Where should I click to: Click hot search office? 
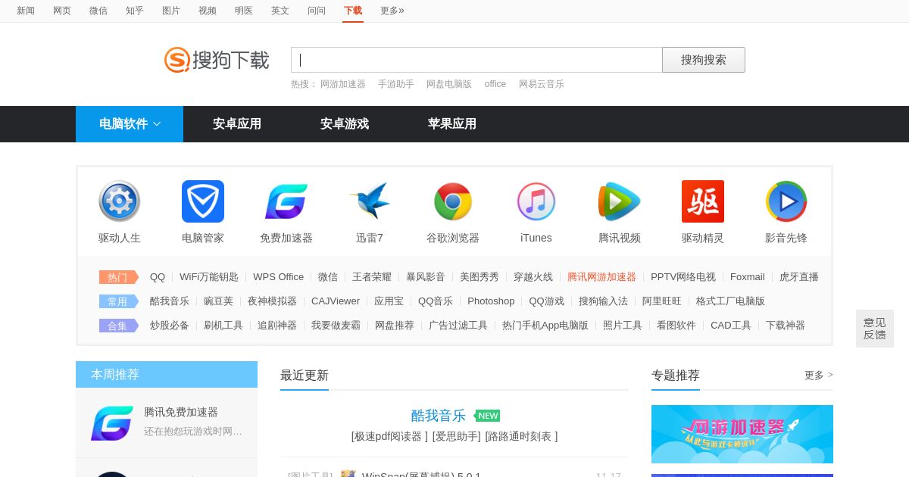495,84
